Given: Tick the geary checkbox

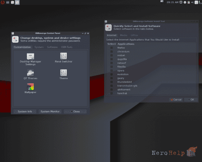Looking at the screenshot, I should [111, 78].
